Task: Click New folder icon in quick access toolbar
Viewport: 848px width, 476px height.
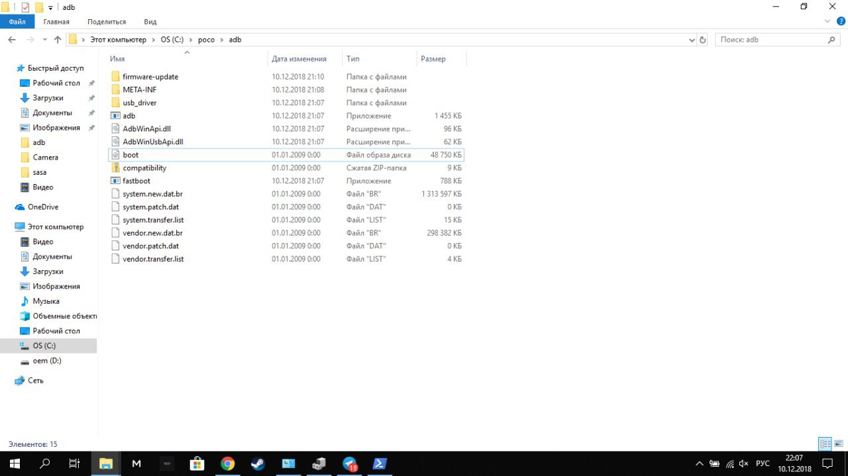Action: pos(39,7)
